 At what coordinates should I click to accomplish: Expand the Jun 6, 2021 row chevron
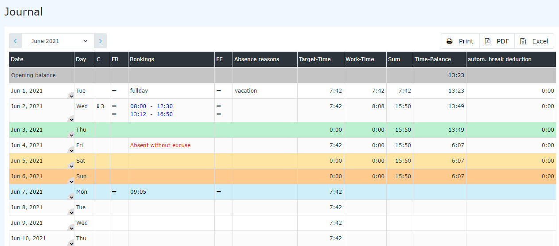[x=71, y=181]
